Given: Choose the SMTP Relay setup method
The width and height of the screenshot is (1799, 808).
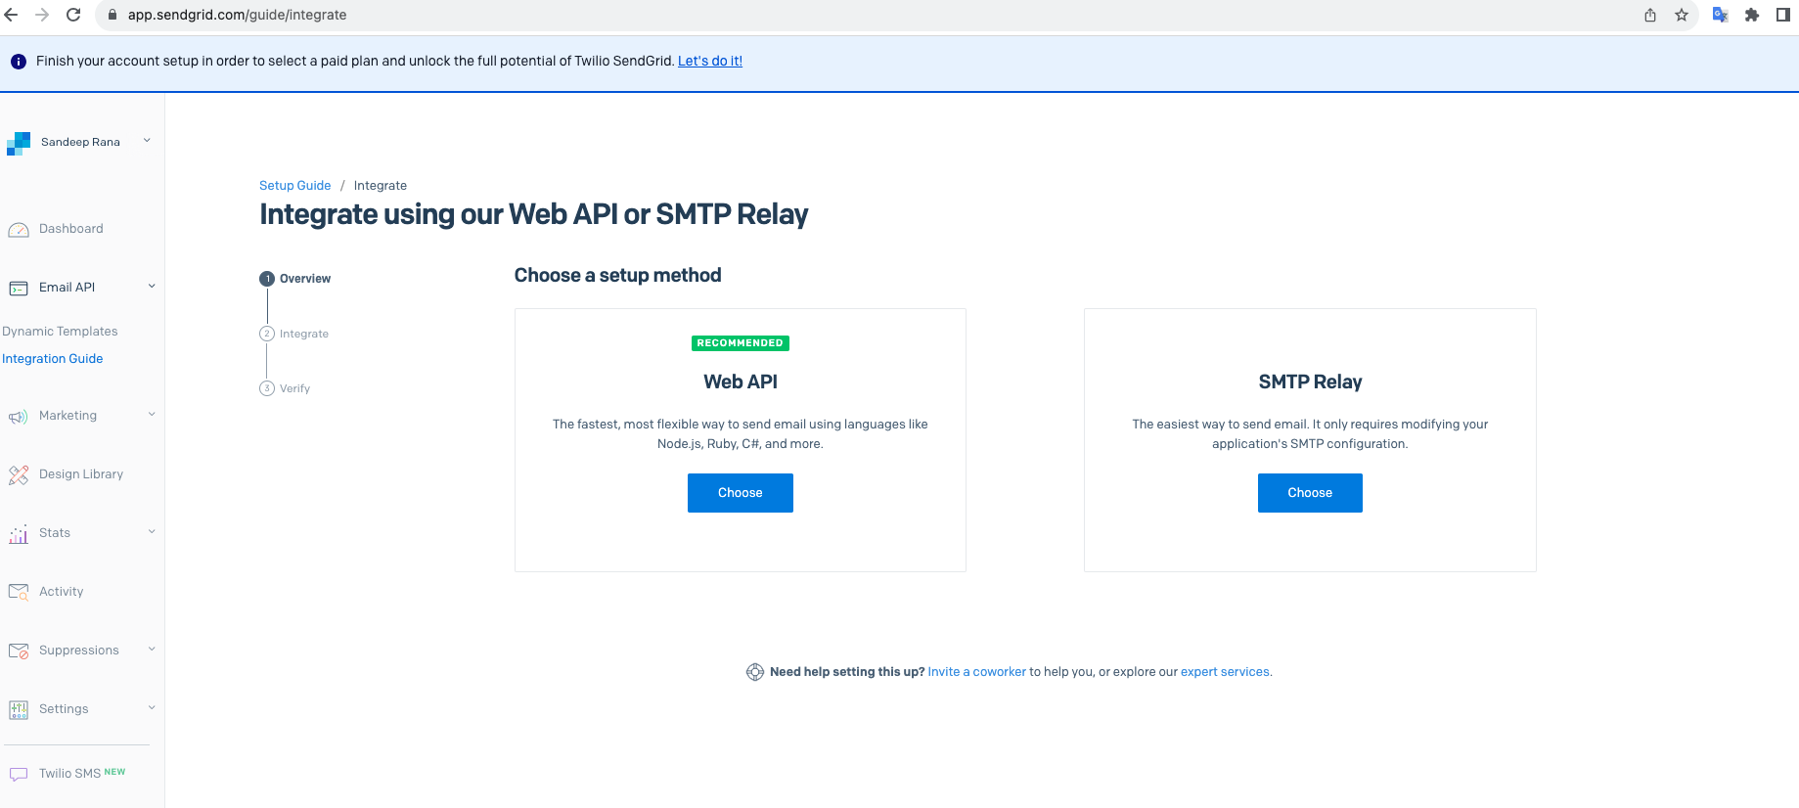Looking at the screenshot, I should (x=1310, y=493).
